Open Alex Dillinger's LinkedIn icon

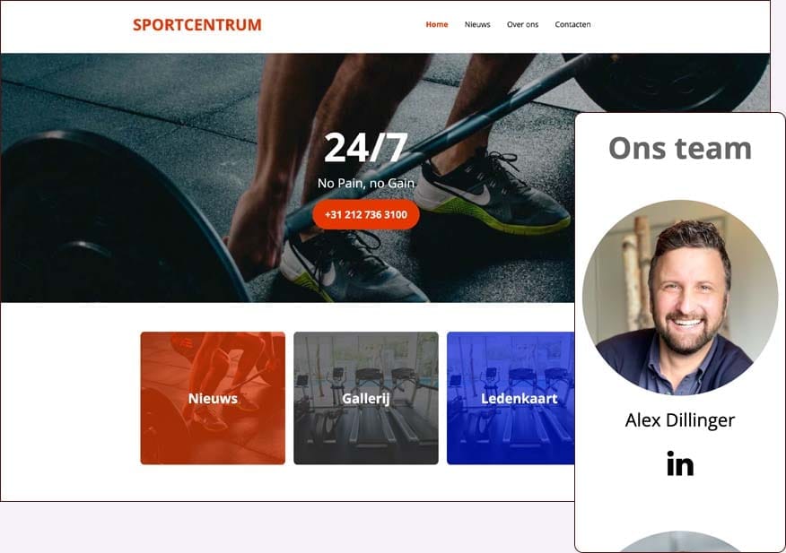point(680,464)
